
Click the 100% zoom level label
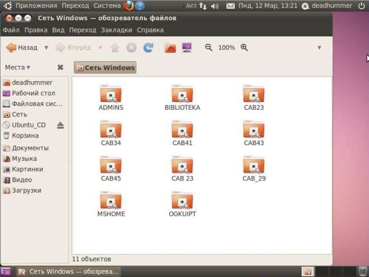226,48
